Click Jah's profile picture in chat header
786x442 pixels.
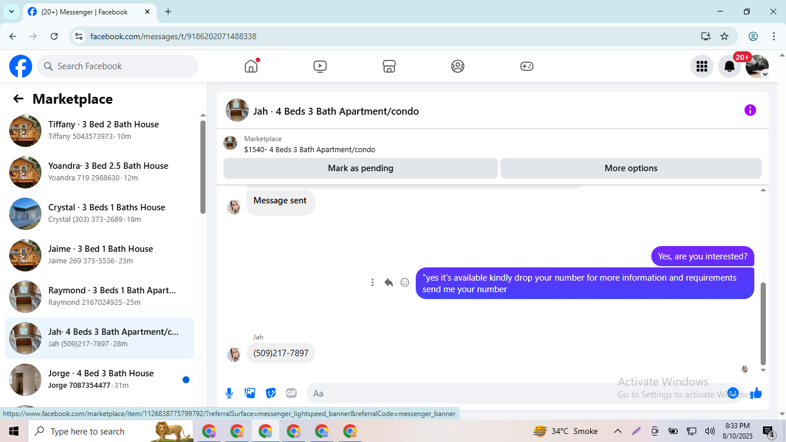tap(237, 110)
